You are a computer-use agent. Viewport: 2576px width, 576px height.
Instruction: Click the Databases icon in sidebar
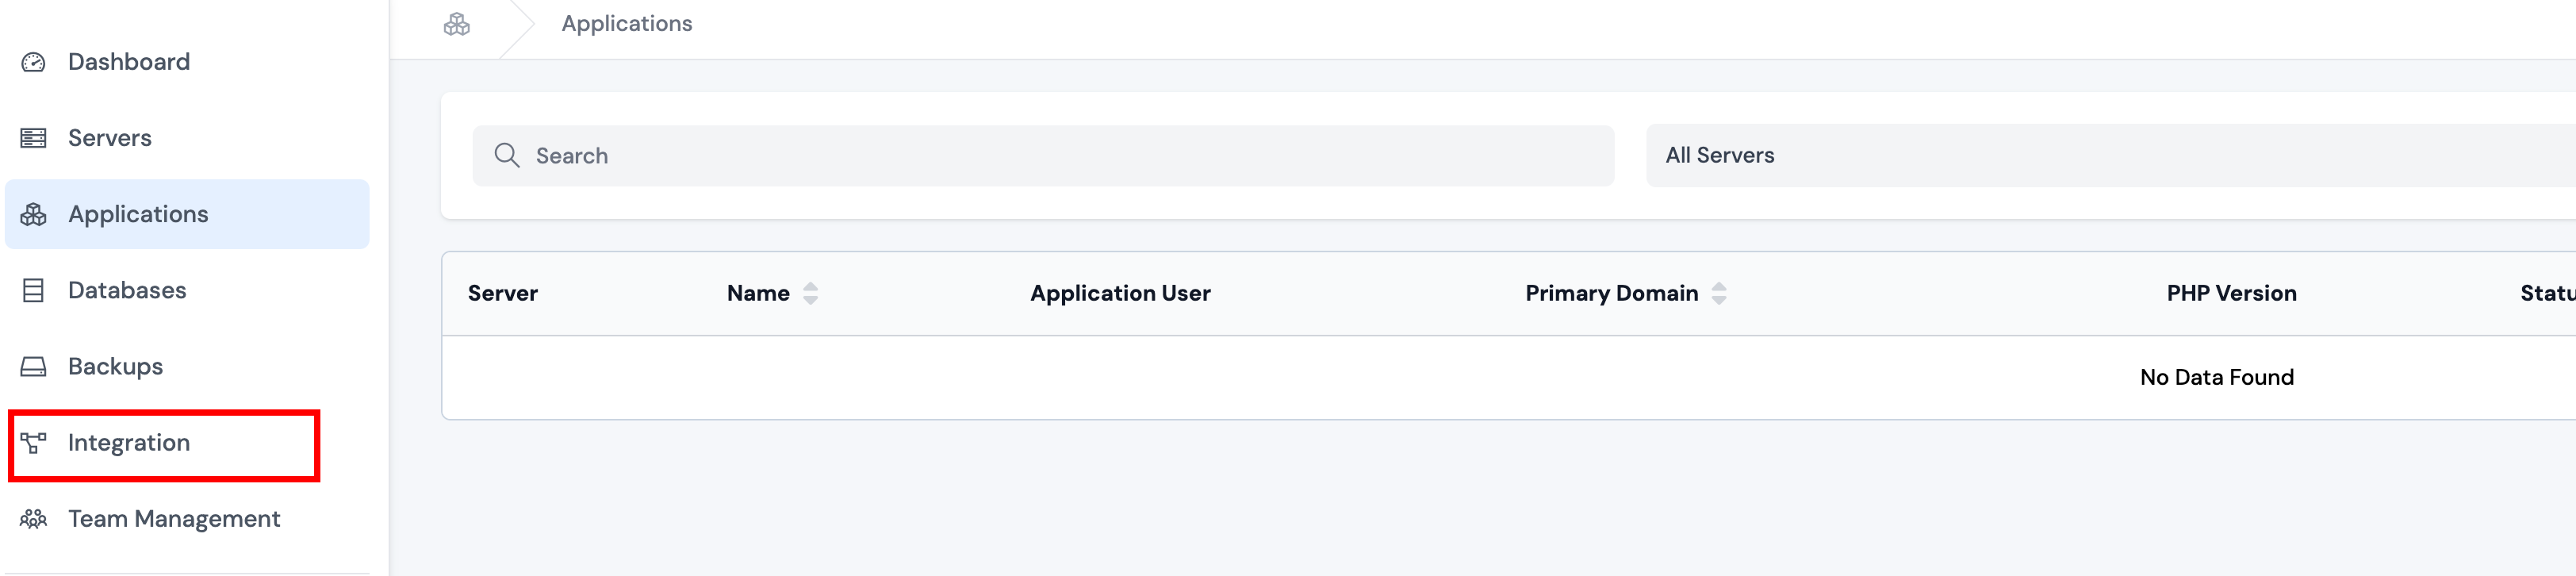[x=33, y=290]
